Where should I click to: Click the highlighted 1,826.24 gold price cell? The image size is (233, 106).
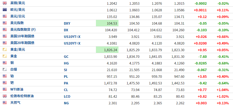[107, 50]
